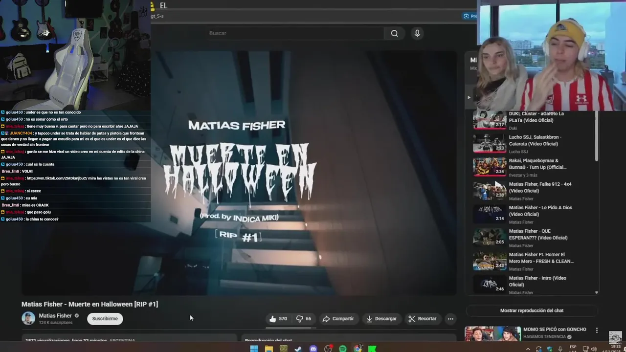Click the YouTube search magnifier button

(394, 33)
